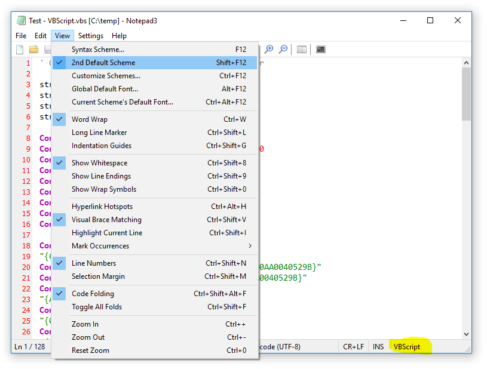Viewport: 487px width, 369px height.
Task: Enable Show Wrap Symbols
Action: coord(155,189)
